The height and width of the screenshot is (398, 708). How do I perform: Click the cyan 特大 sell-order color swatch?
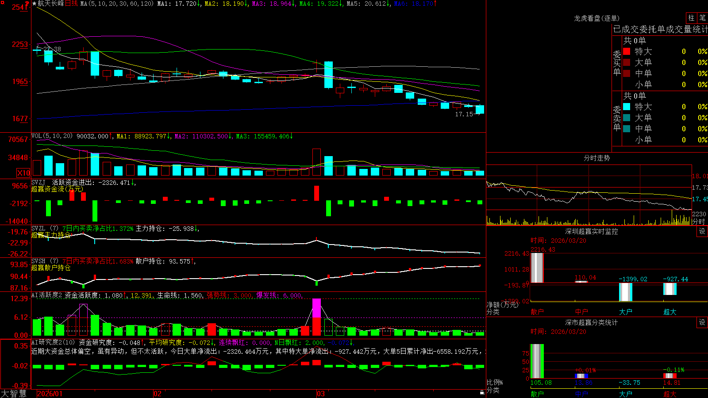pyautogui.click(x=627, y=107)
